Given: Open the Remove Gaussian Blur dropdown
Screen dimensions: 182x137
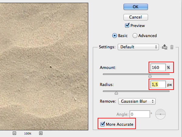Looking at the screenshot, I should point(137,101).
